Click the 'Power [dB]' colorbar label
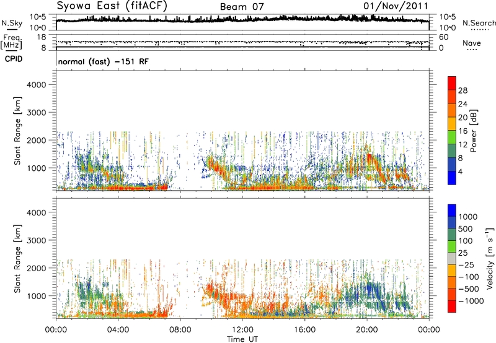 (474, 131)
